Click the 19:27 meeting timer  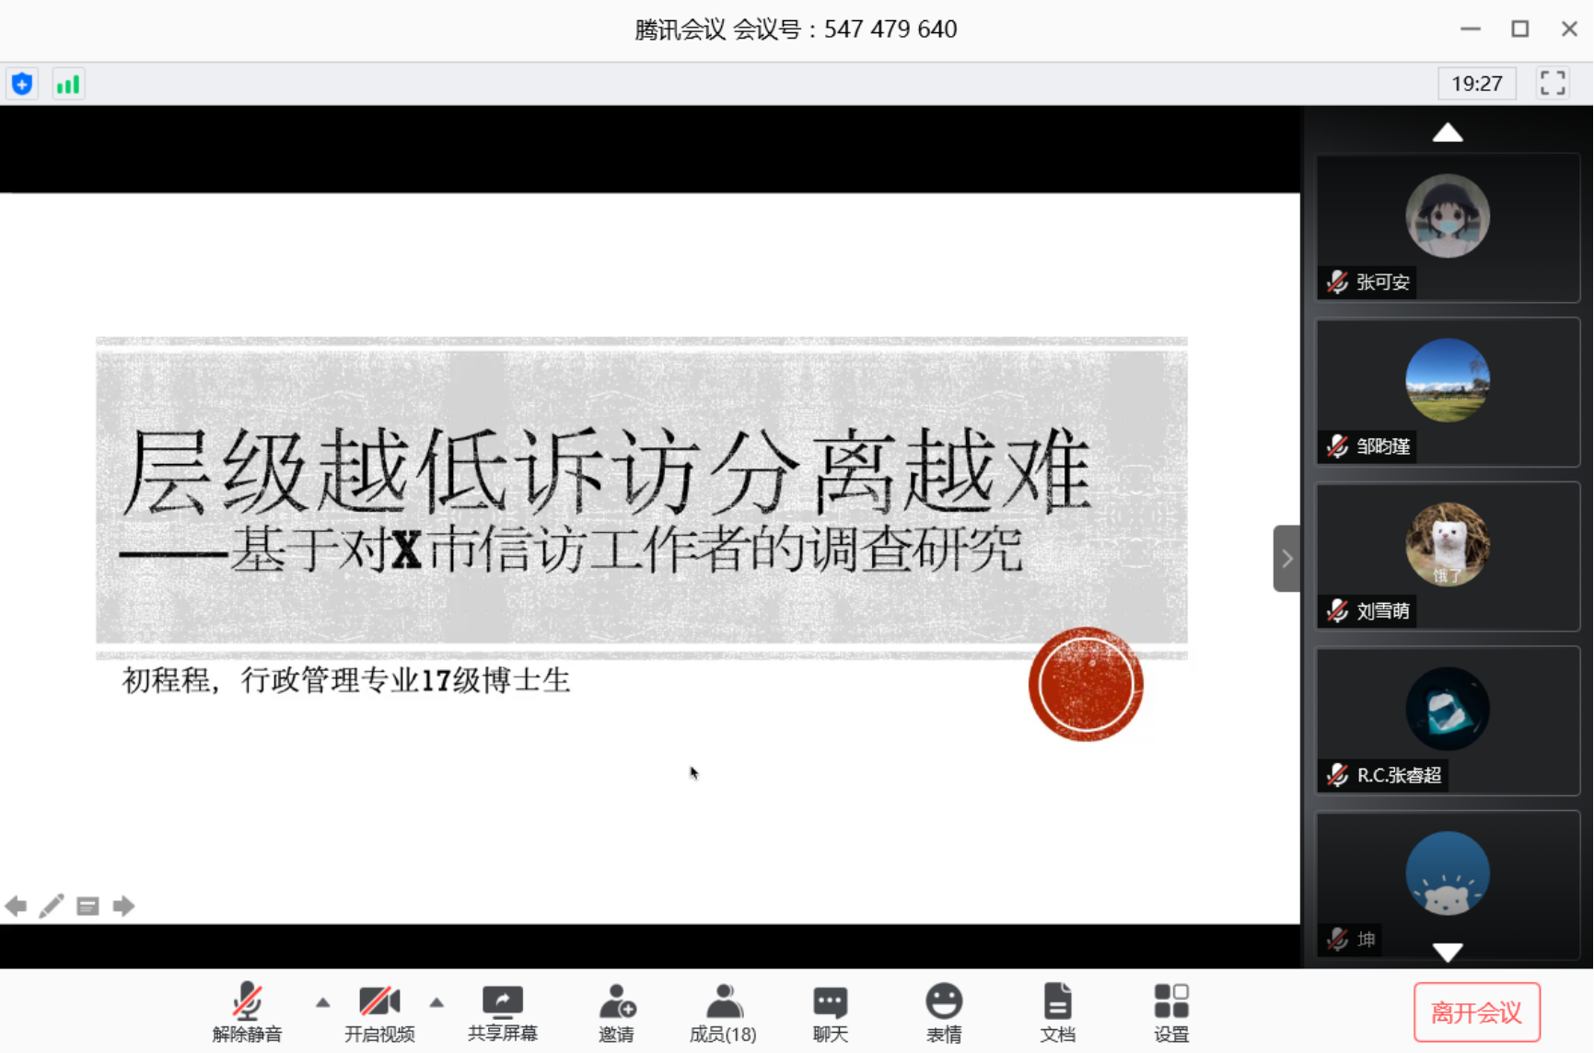tap(1476, 84)
